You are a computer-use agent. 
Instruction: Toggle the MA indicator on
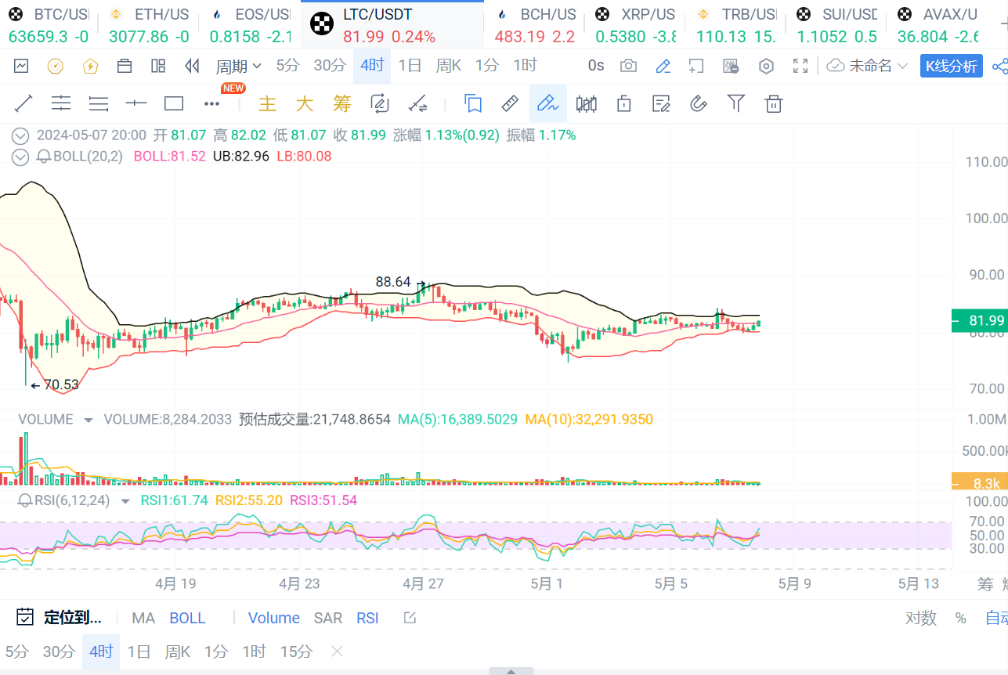(143, 618)
